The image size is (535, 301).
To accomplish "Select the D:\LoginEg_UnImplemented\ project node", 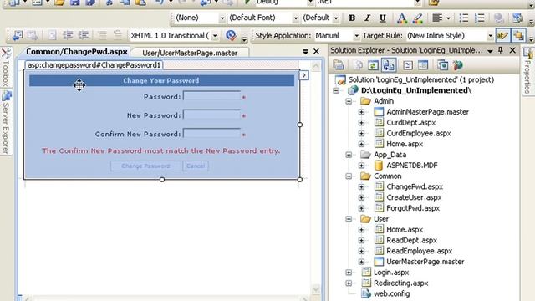I will pyautogui.click(x=416, y=90).
